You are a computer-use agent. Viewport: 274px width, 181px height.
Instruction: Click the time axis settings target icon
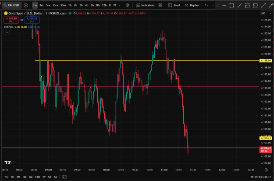pos(266,170)
